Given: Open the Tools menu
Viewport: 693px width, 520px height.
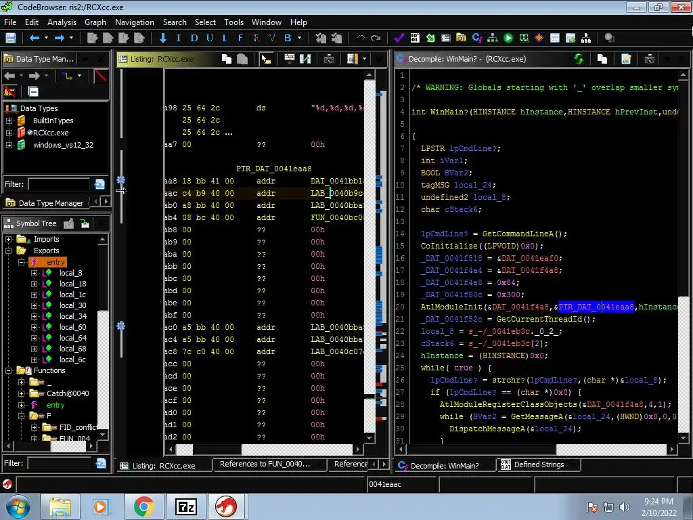Looking at the screenshot, I should (233, 22).
